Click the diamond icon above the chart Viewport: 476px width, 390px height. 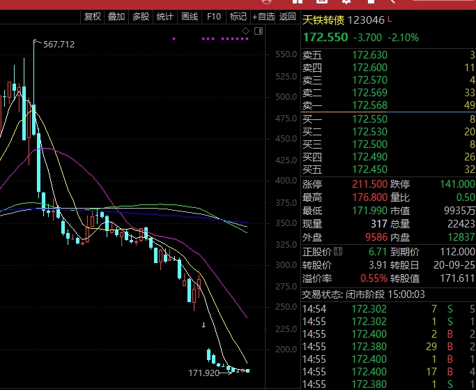click(x=244, y=32)
